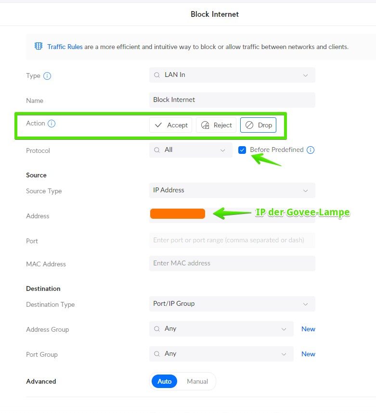Switch Advanced to Auto
376x413 pixels.
coord(165,381)
